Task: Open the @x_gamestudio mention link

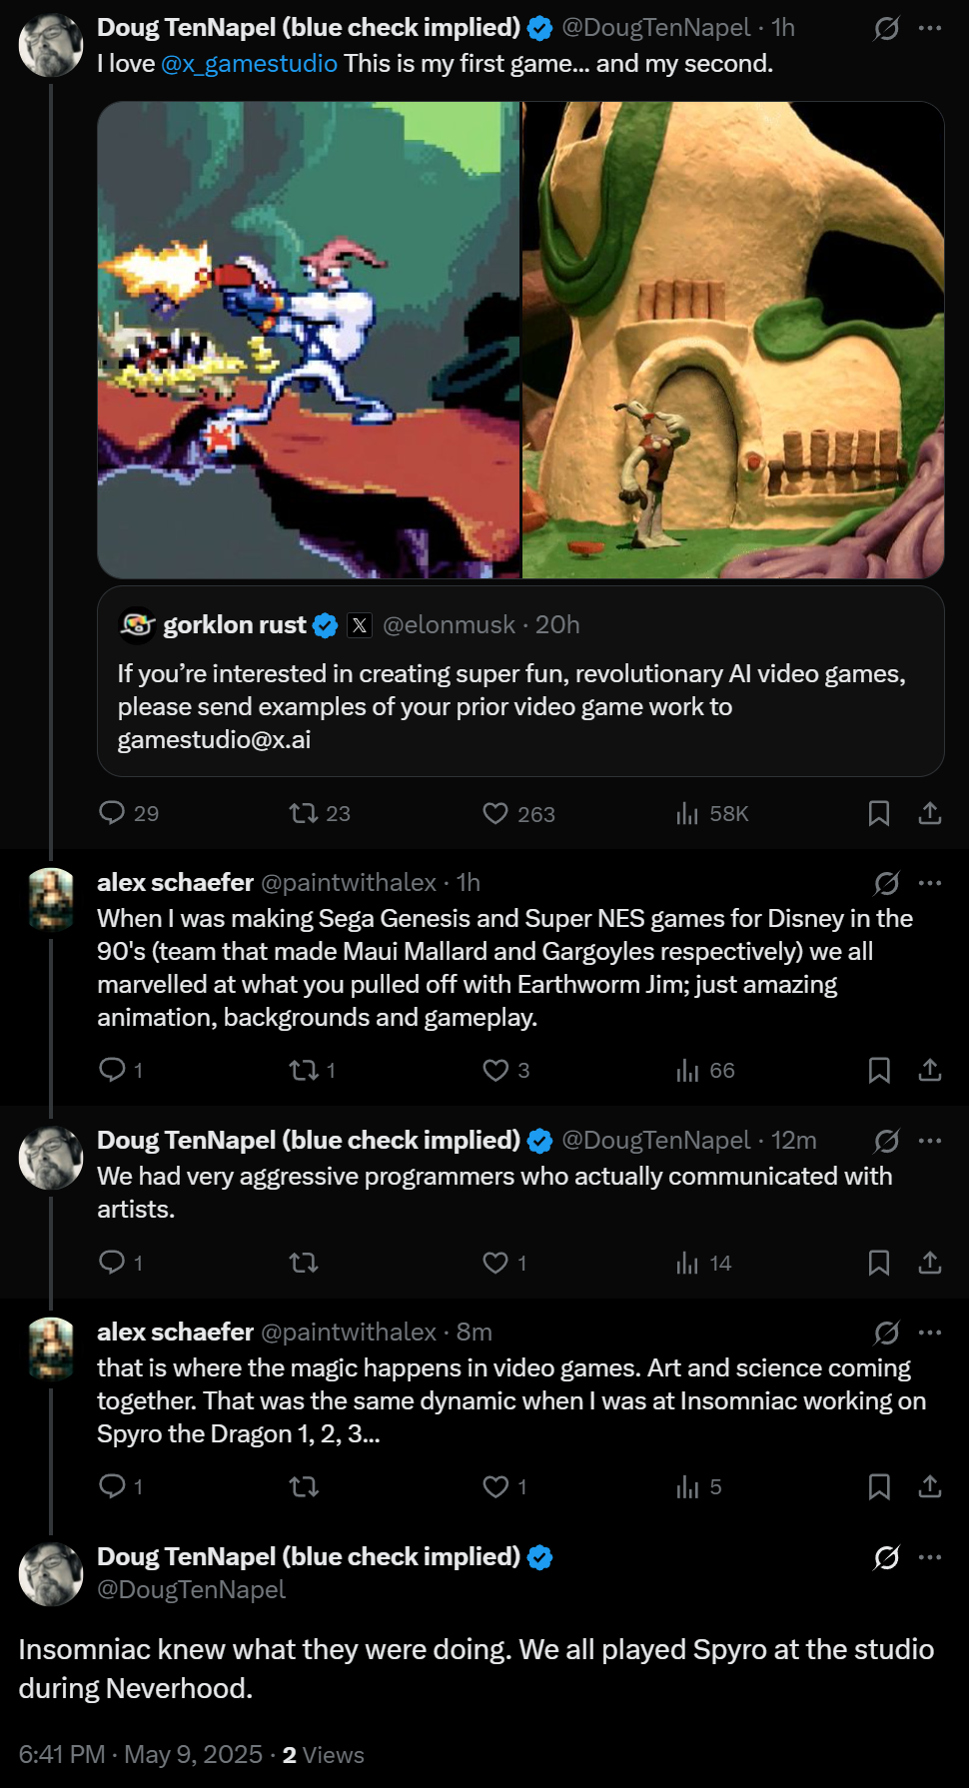Action: (x=249, y=64)
